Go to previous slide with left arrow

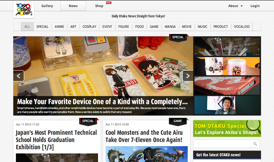[x=19, y=76]
